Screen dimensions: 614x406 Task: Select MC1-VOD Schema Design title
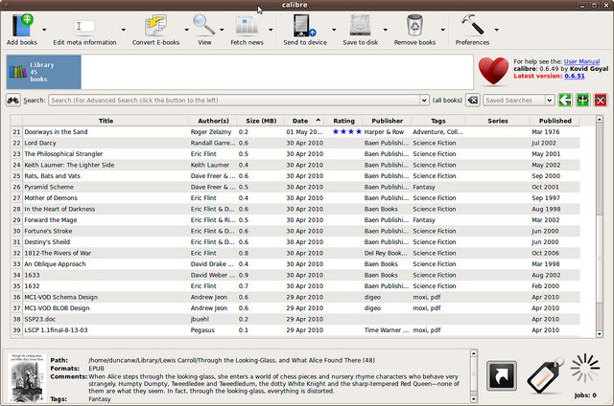click(61, 297)
